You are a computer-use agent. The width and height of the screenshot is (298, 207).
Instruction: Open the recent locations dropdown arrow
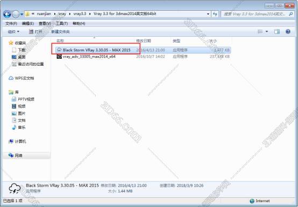(x=22, y=14)
